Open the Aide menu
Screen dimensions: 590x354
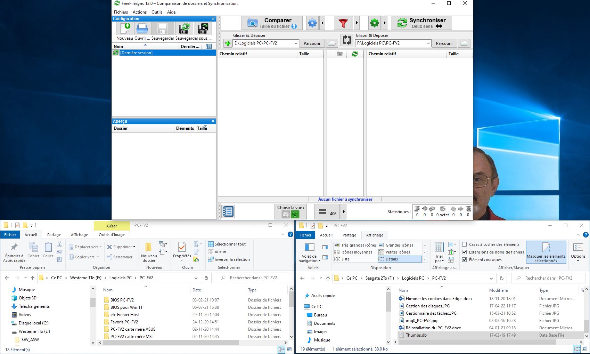coord(171,12)
